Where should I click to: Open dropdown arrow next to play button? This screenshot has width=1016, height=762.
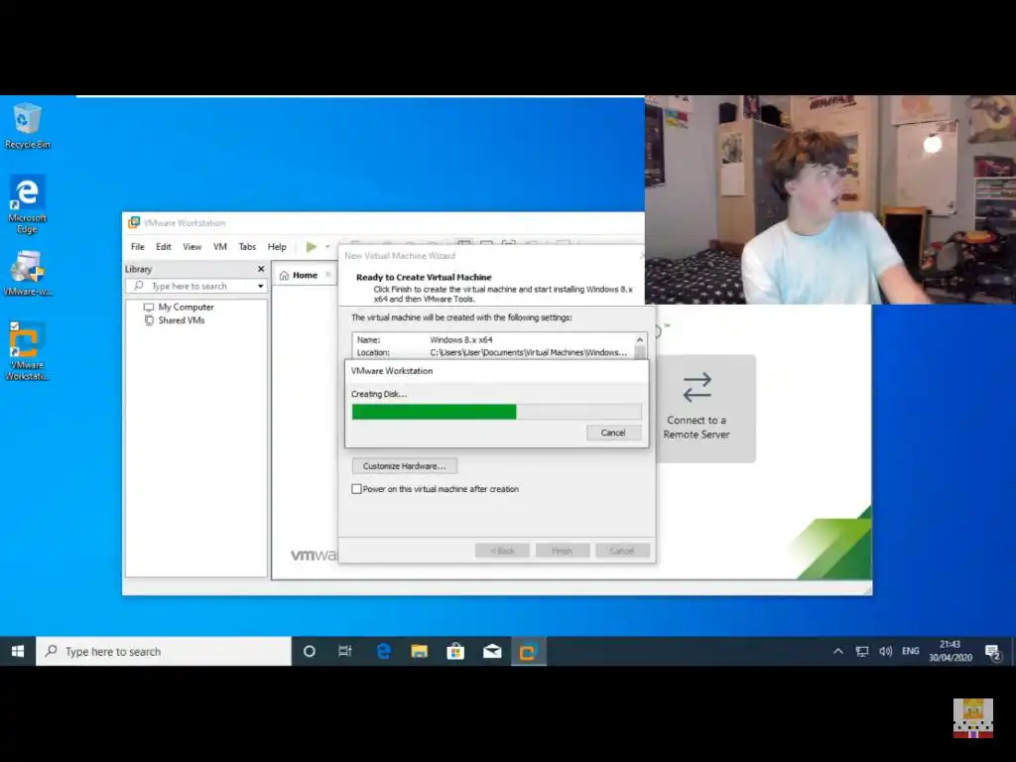pyautogui.click(x=327, y=247)
